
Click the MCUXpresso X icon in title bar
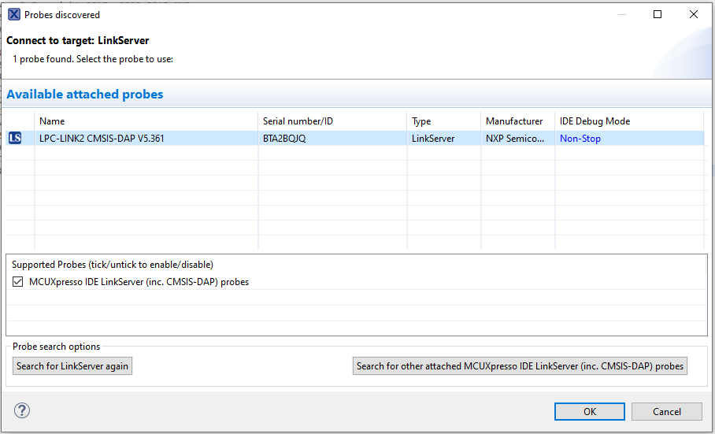coord(14,15)
